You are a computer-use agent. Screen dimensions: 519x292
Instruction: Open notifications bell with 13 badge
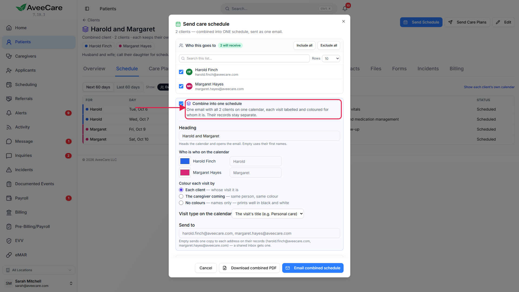(345, 9)
